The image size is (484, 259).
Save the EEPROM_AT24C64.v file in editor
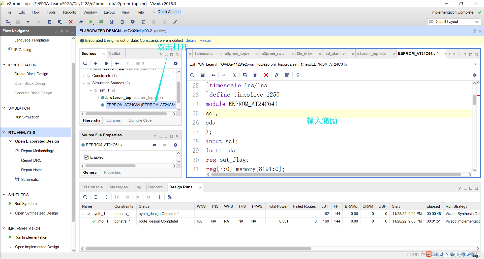click(x=202, y=75)
